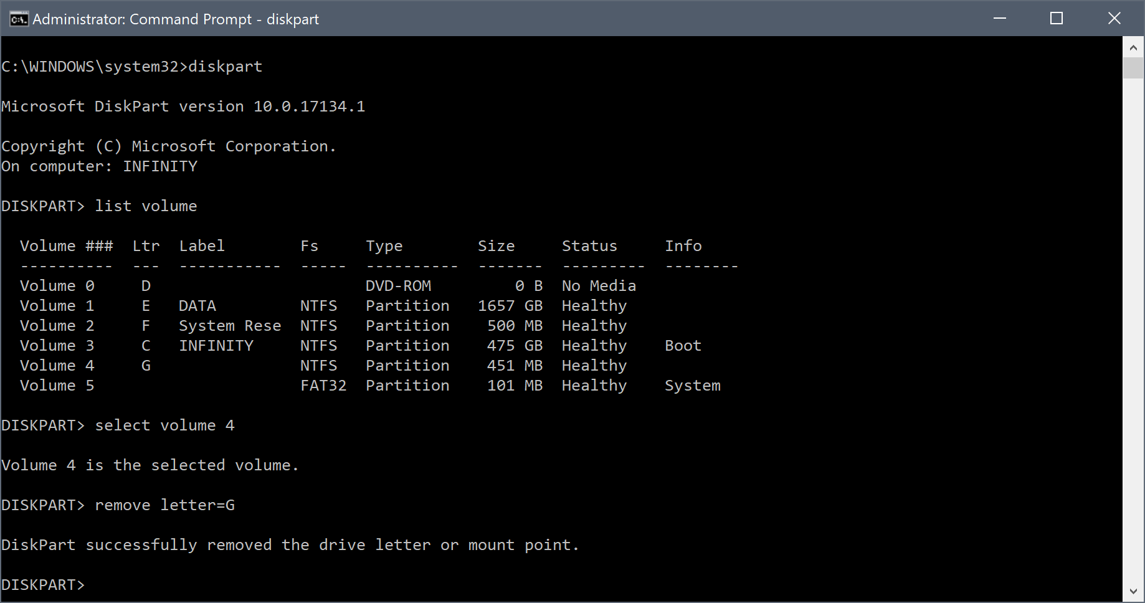This screenshot has width=1145, height=603.
Task: Close the Administrator Command Prompt window
Action: click(x=1114, y=19)
